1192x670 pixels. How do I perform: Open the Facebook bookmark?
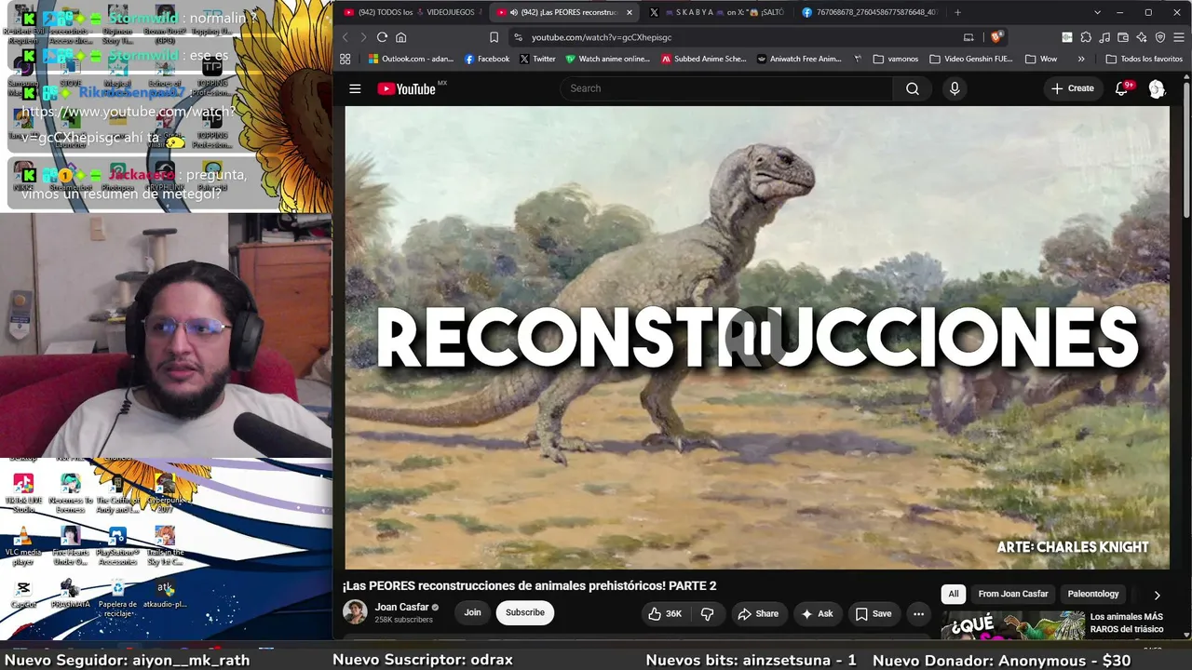click(x=487, y=59)
